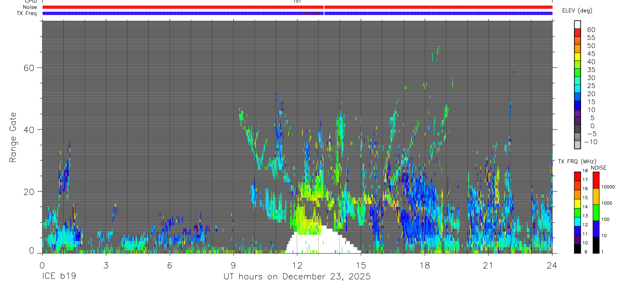Click the 'ELEV (deg)' legend title
Screen dimensions: 621x287
pos(578,11)
